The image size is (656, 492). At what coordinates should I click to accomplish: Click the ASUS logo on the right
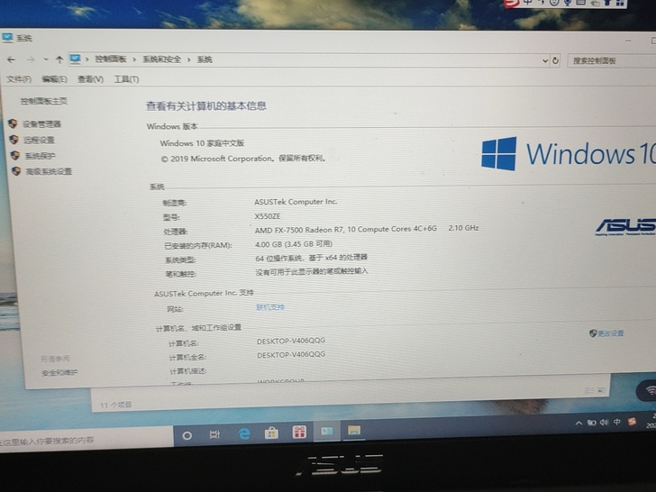click(625, 226)
